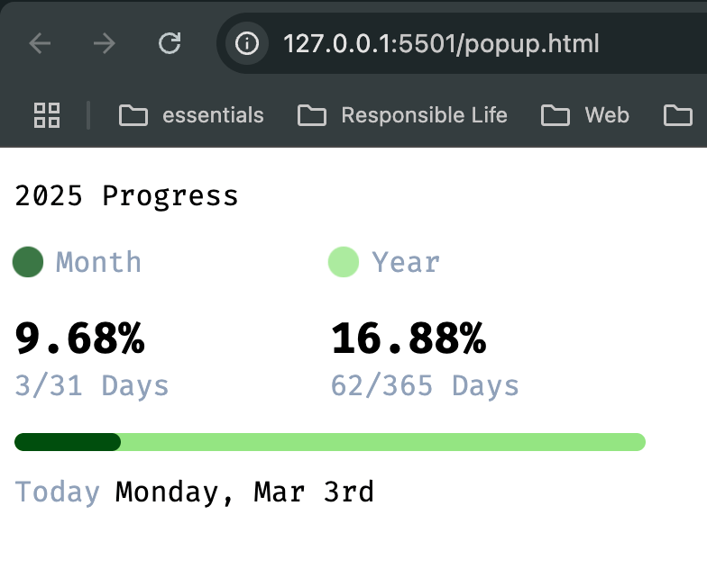Click the browser back arrow
Image resolution: width=707 pixels, height=569 pixels.
40,43
